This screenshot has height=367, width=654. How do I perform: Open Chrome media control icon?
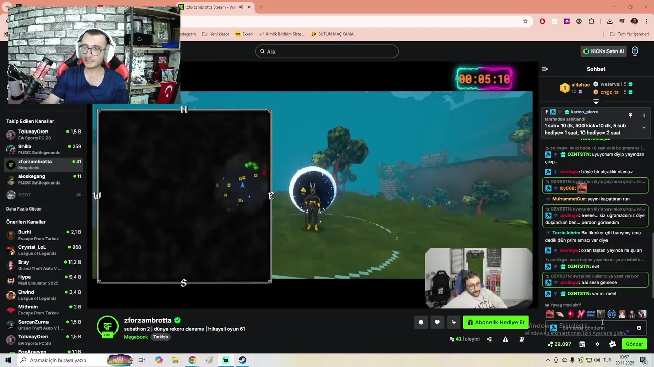[x=622, y=21]
